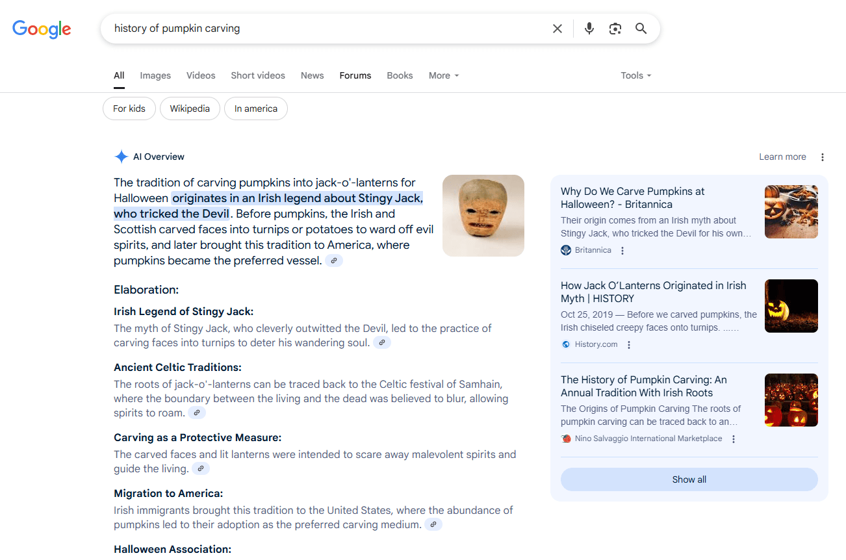Click the AI Overview sparkle icon
Screen dimensions: 846x560
pyautogui.click(x=121, y=157)
